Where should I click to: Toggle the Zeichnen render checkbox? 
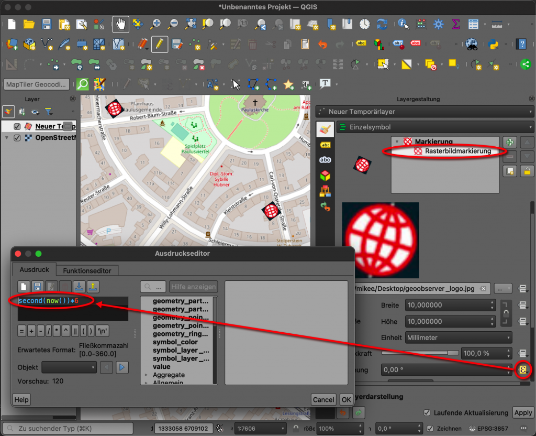coord(430,429)
